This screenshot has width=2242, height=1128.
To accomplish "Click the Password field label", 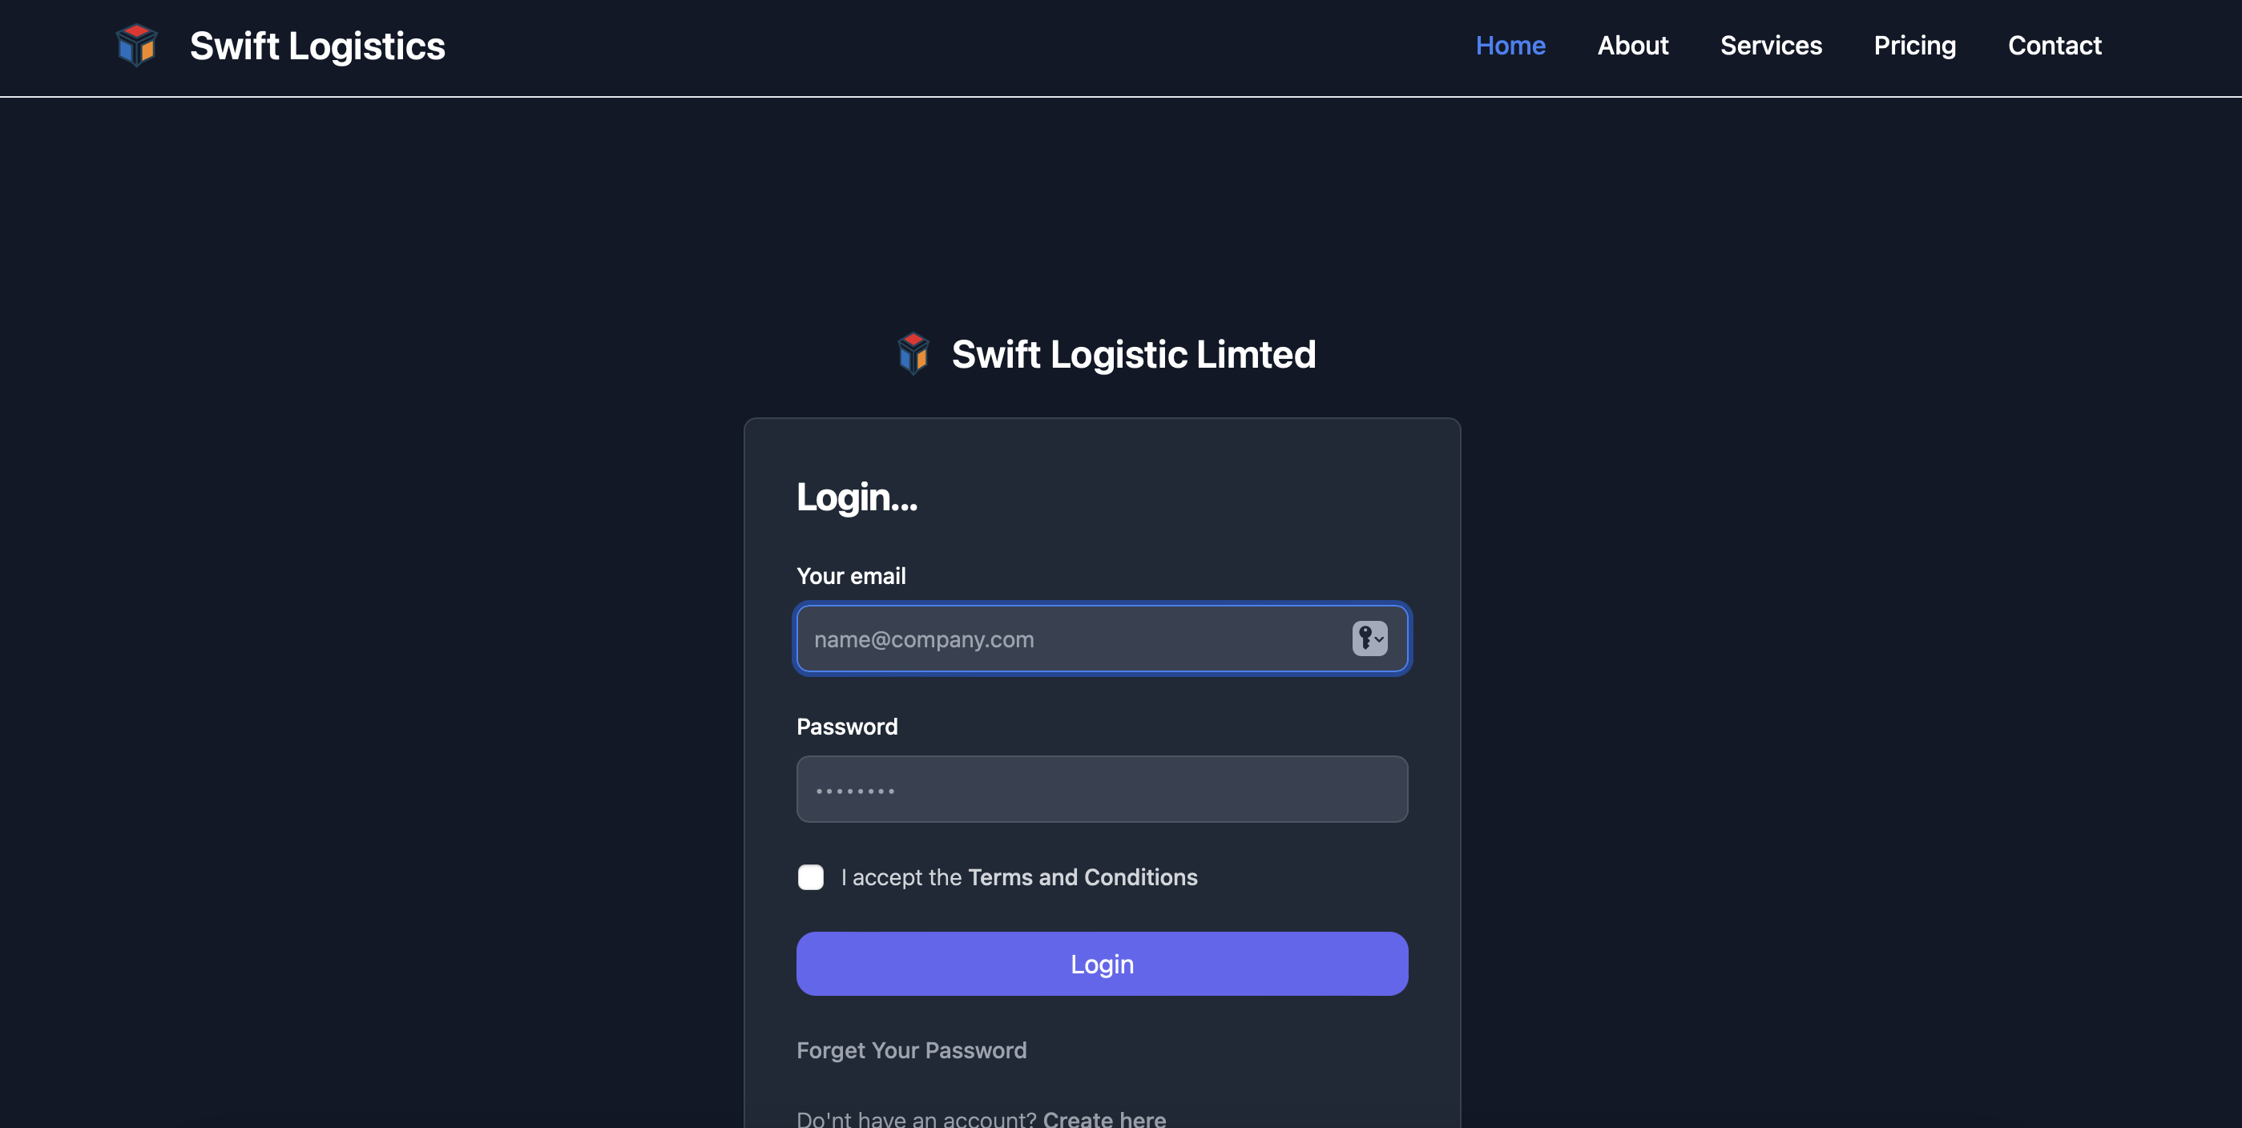I will click(847, 727).
